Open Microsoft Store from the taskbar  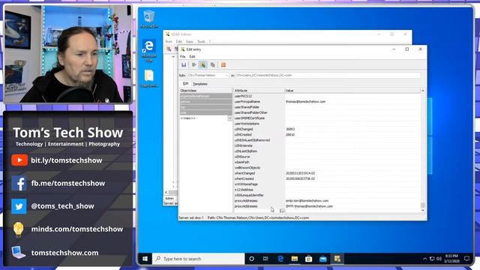(x=308, y=259)
